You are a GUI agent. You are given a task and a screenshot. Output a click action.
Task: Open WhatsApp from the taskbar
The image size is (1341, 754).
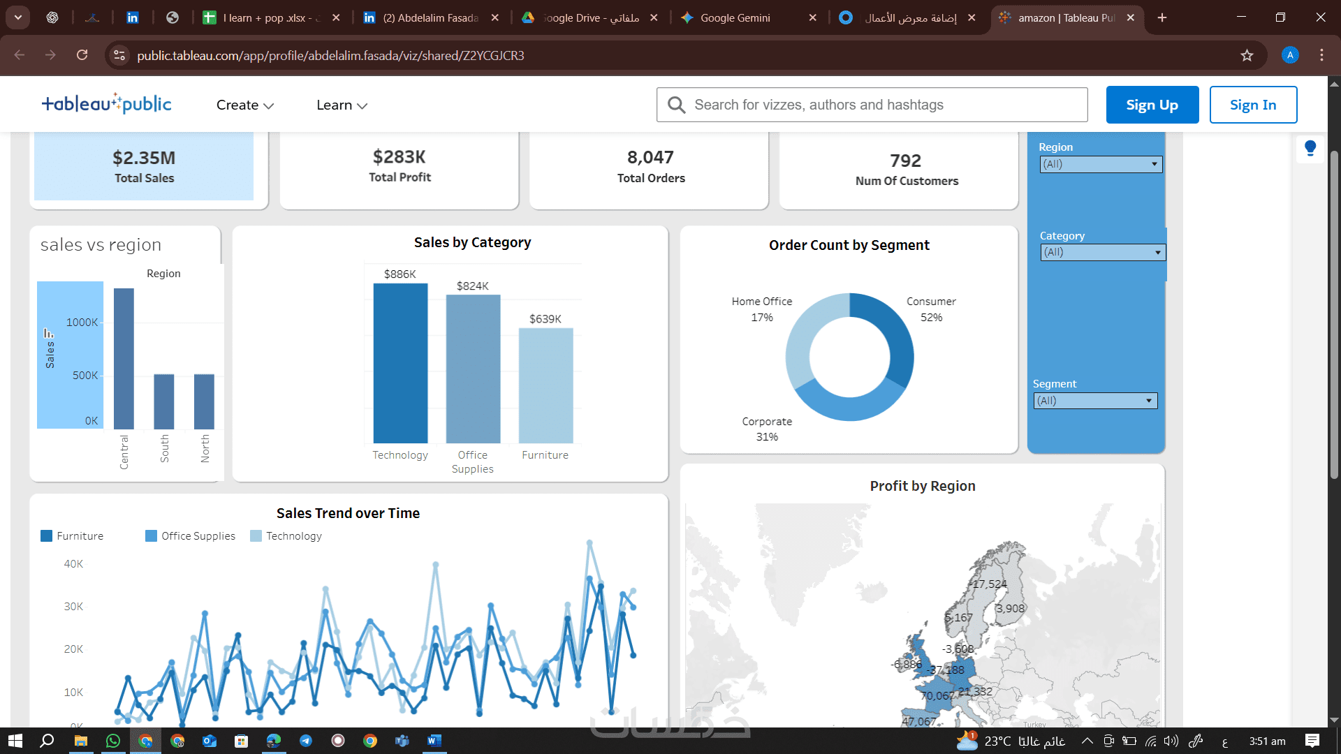click(112, 741)
